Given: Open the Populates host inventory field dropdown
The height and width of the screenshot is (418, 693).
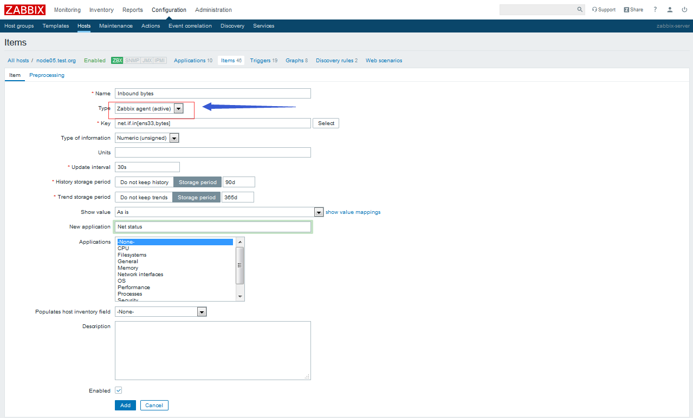Looking at the screenshot, I should [x=202, y=311].
